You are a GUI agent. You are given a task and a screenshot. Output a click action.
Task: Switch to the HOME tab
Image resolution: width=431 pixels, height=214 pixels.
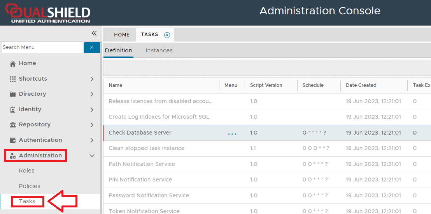tap(122, 35)
